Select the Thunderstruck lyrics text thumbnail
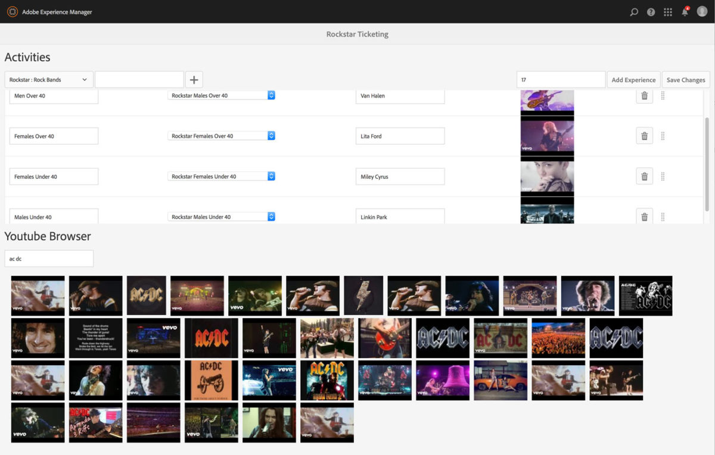This screenshot has height=455, width=715. pyautogui.click(x=95, y=338)
